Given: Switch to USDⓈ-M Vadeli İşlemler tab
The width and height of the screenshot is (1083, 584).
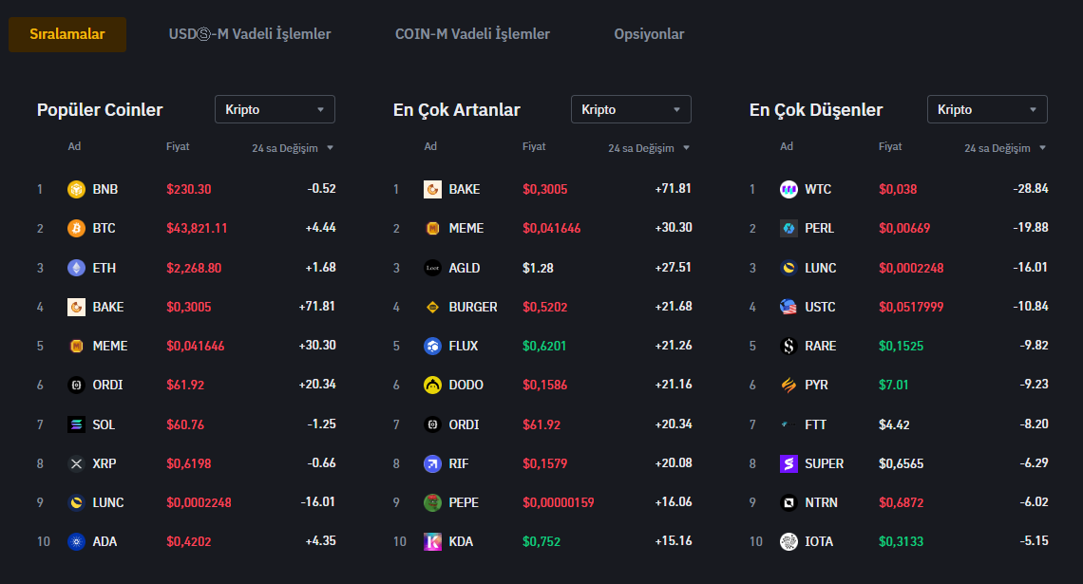Looking at the screenshot, I should 250,34.
